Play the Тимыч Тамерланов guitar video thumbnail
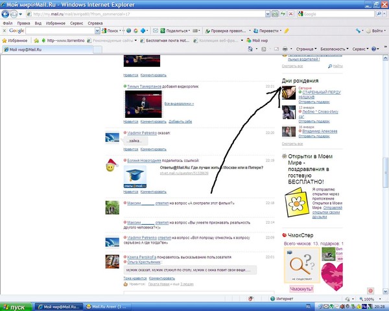The height and width of the screenshot is (311, 389). click(x=143, y=104)
